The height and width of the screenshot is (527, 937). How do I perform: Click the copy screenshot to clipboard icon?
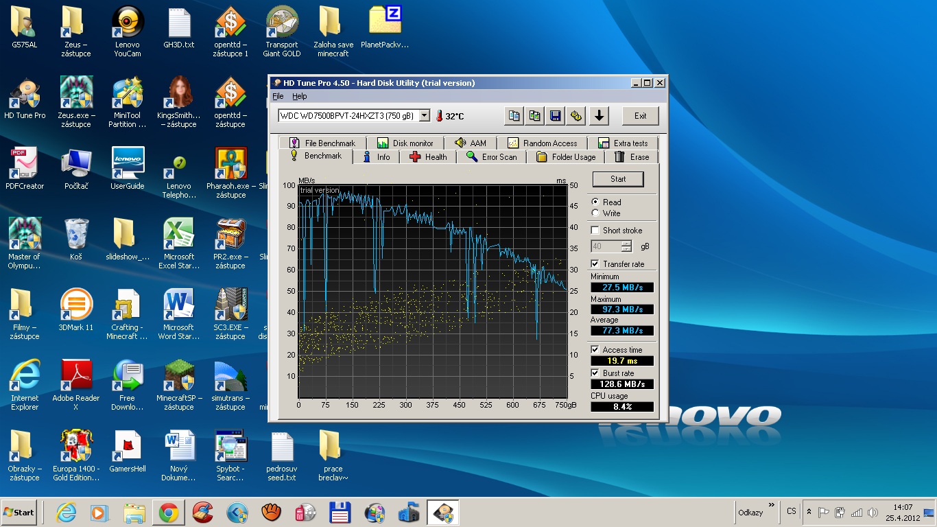point(534,116)
